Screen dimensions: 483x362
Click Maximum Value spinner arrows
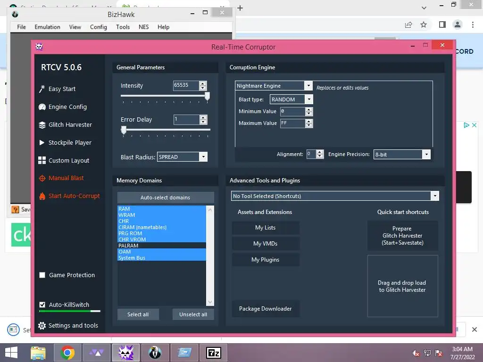click(x=309, y=123)
